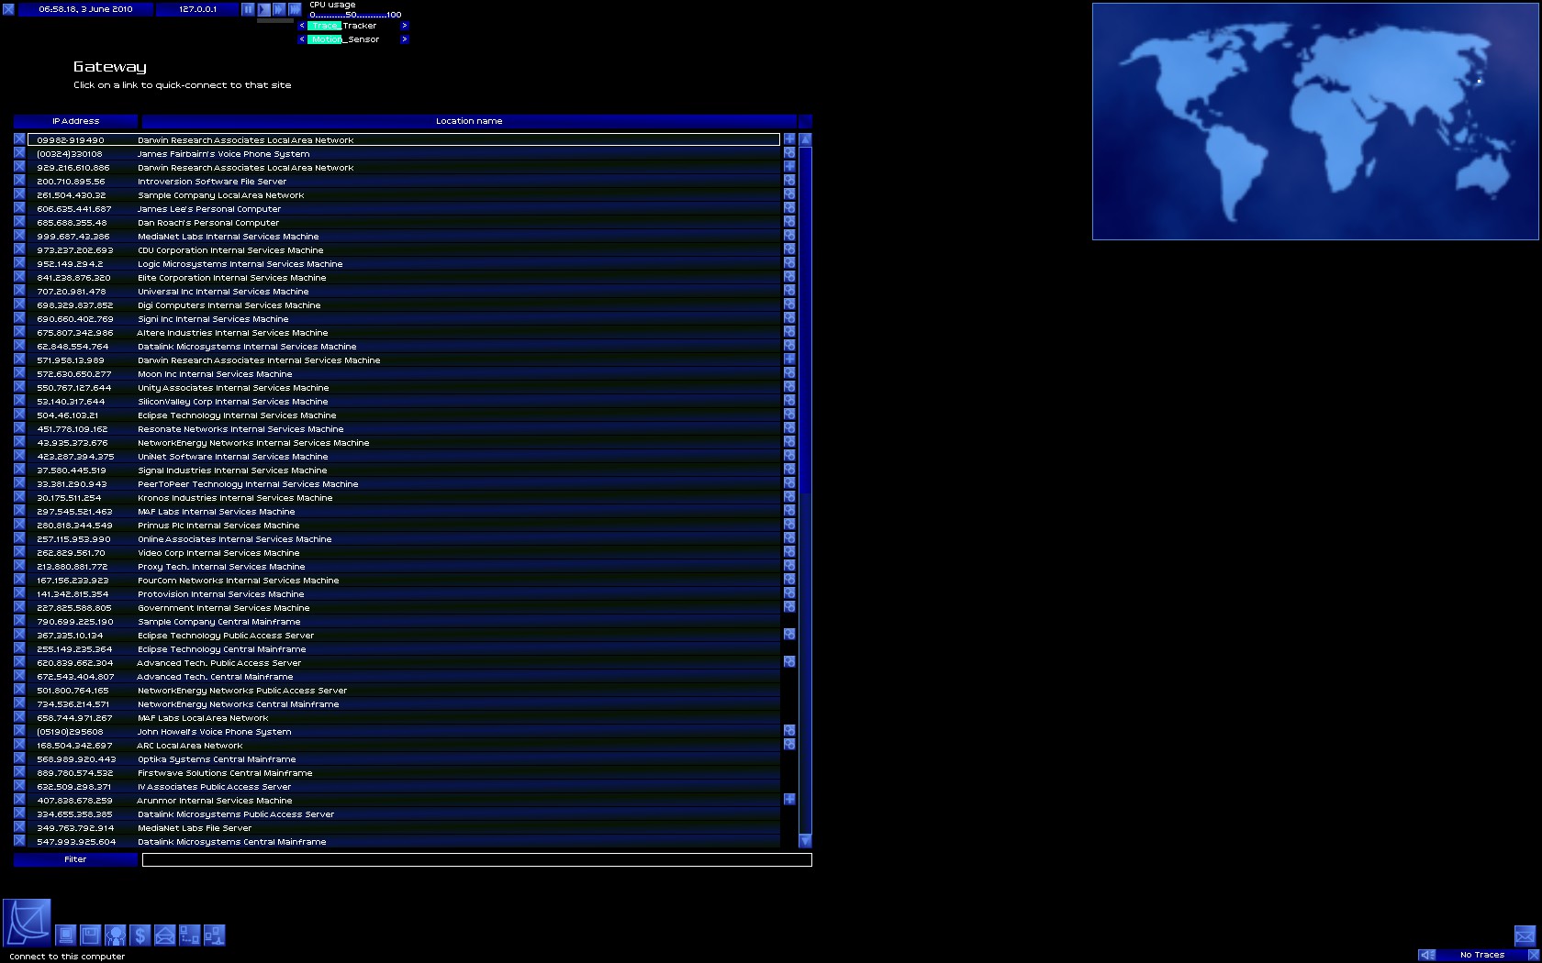Increase Motion Sensor CPU priority

click(404, 39)
